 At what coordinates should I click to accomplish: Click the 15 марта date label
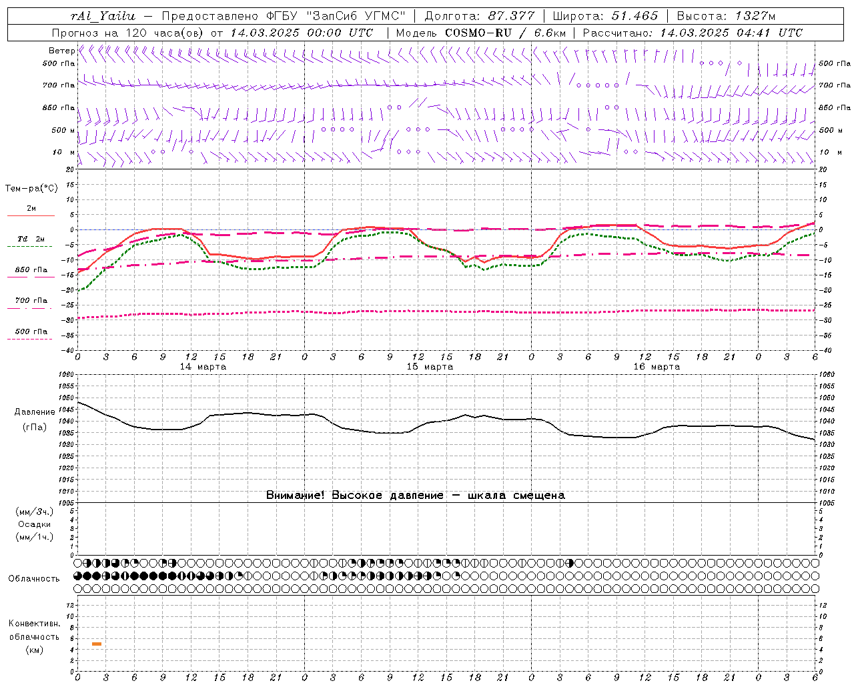coord(430,367)
